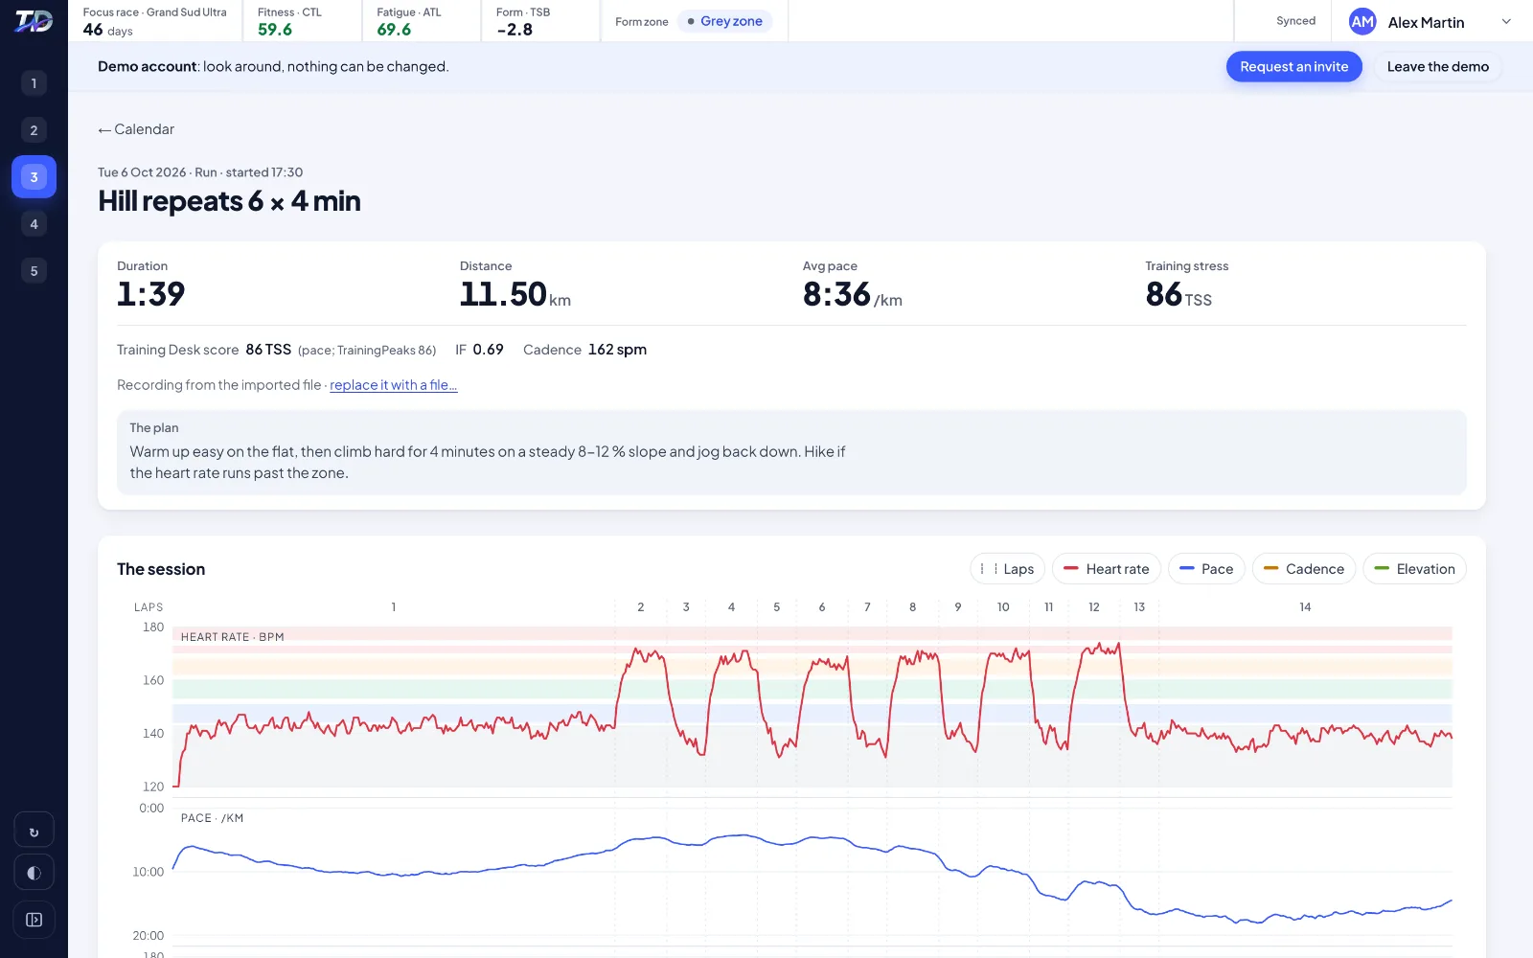Toggle dark mode contrast icon
Image resolution: width=1533 pixels, height=958 pixels.
point(34,873)
